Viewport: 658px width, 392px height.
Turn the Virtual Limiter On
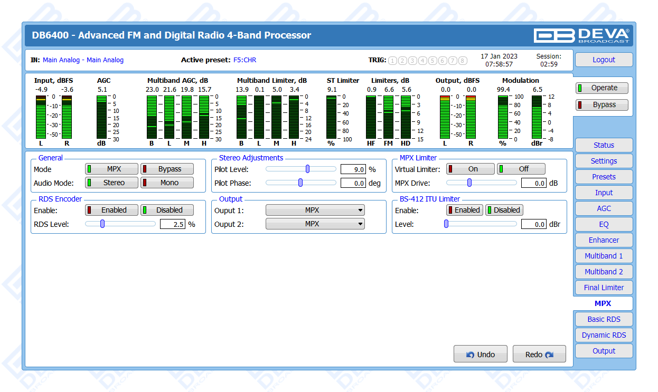click(x=470, y=169)
